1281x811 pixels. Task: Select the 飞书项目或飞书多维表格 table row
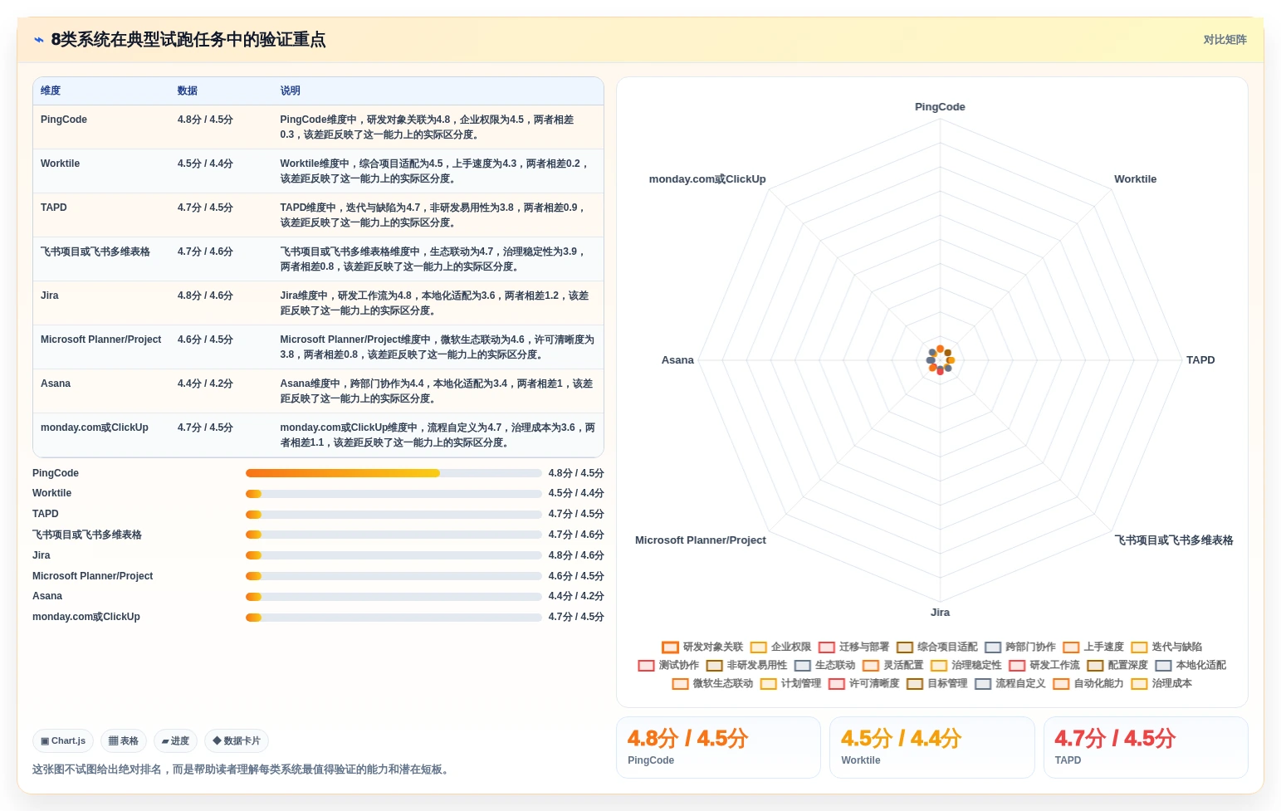tap(318, 259)
